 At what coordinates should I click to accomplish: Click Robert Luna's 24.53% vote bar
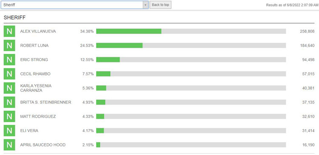191,45
